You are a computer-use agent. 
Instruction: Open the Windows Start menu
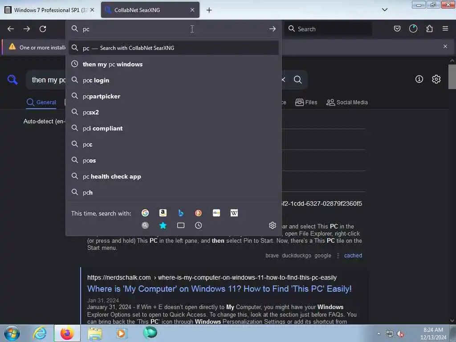click(12, 333)
